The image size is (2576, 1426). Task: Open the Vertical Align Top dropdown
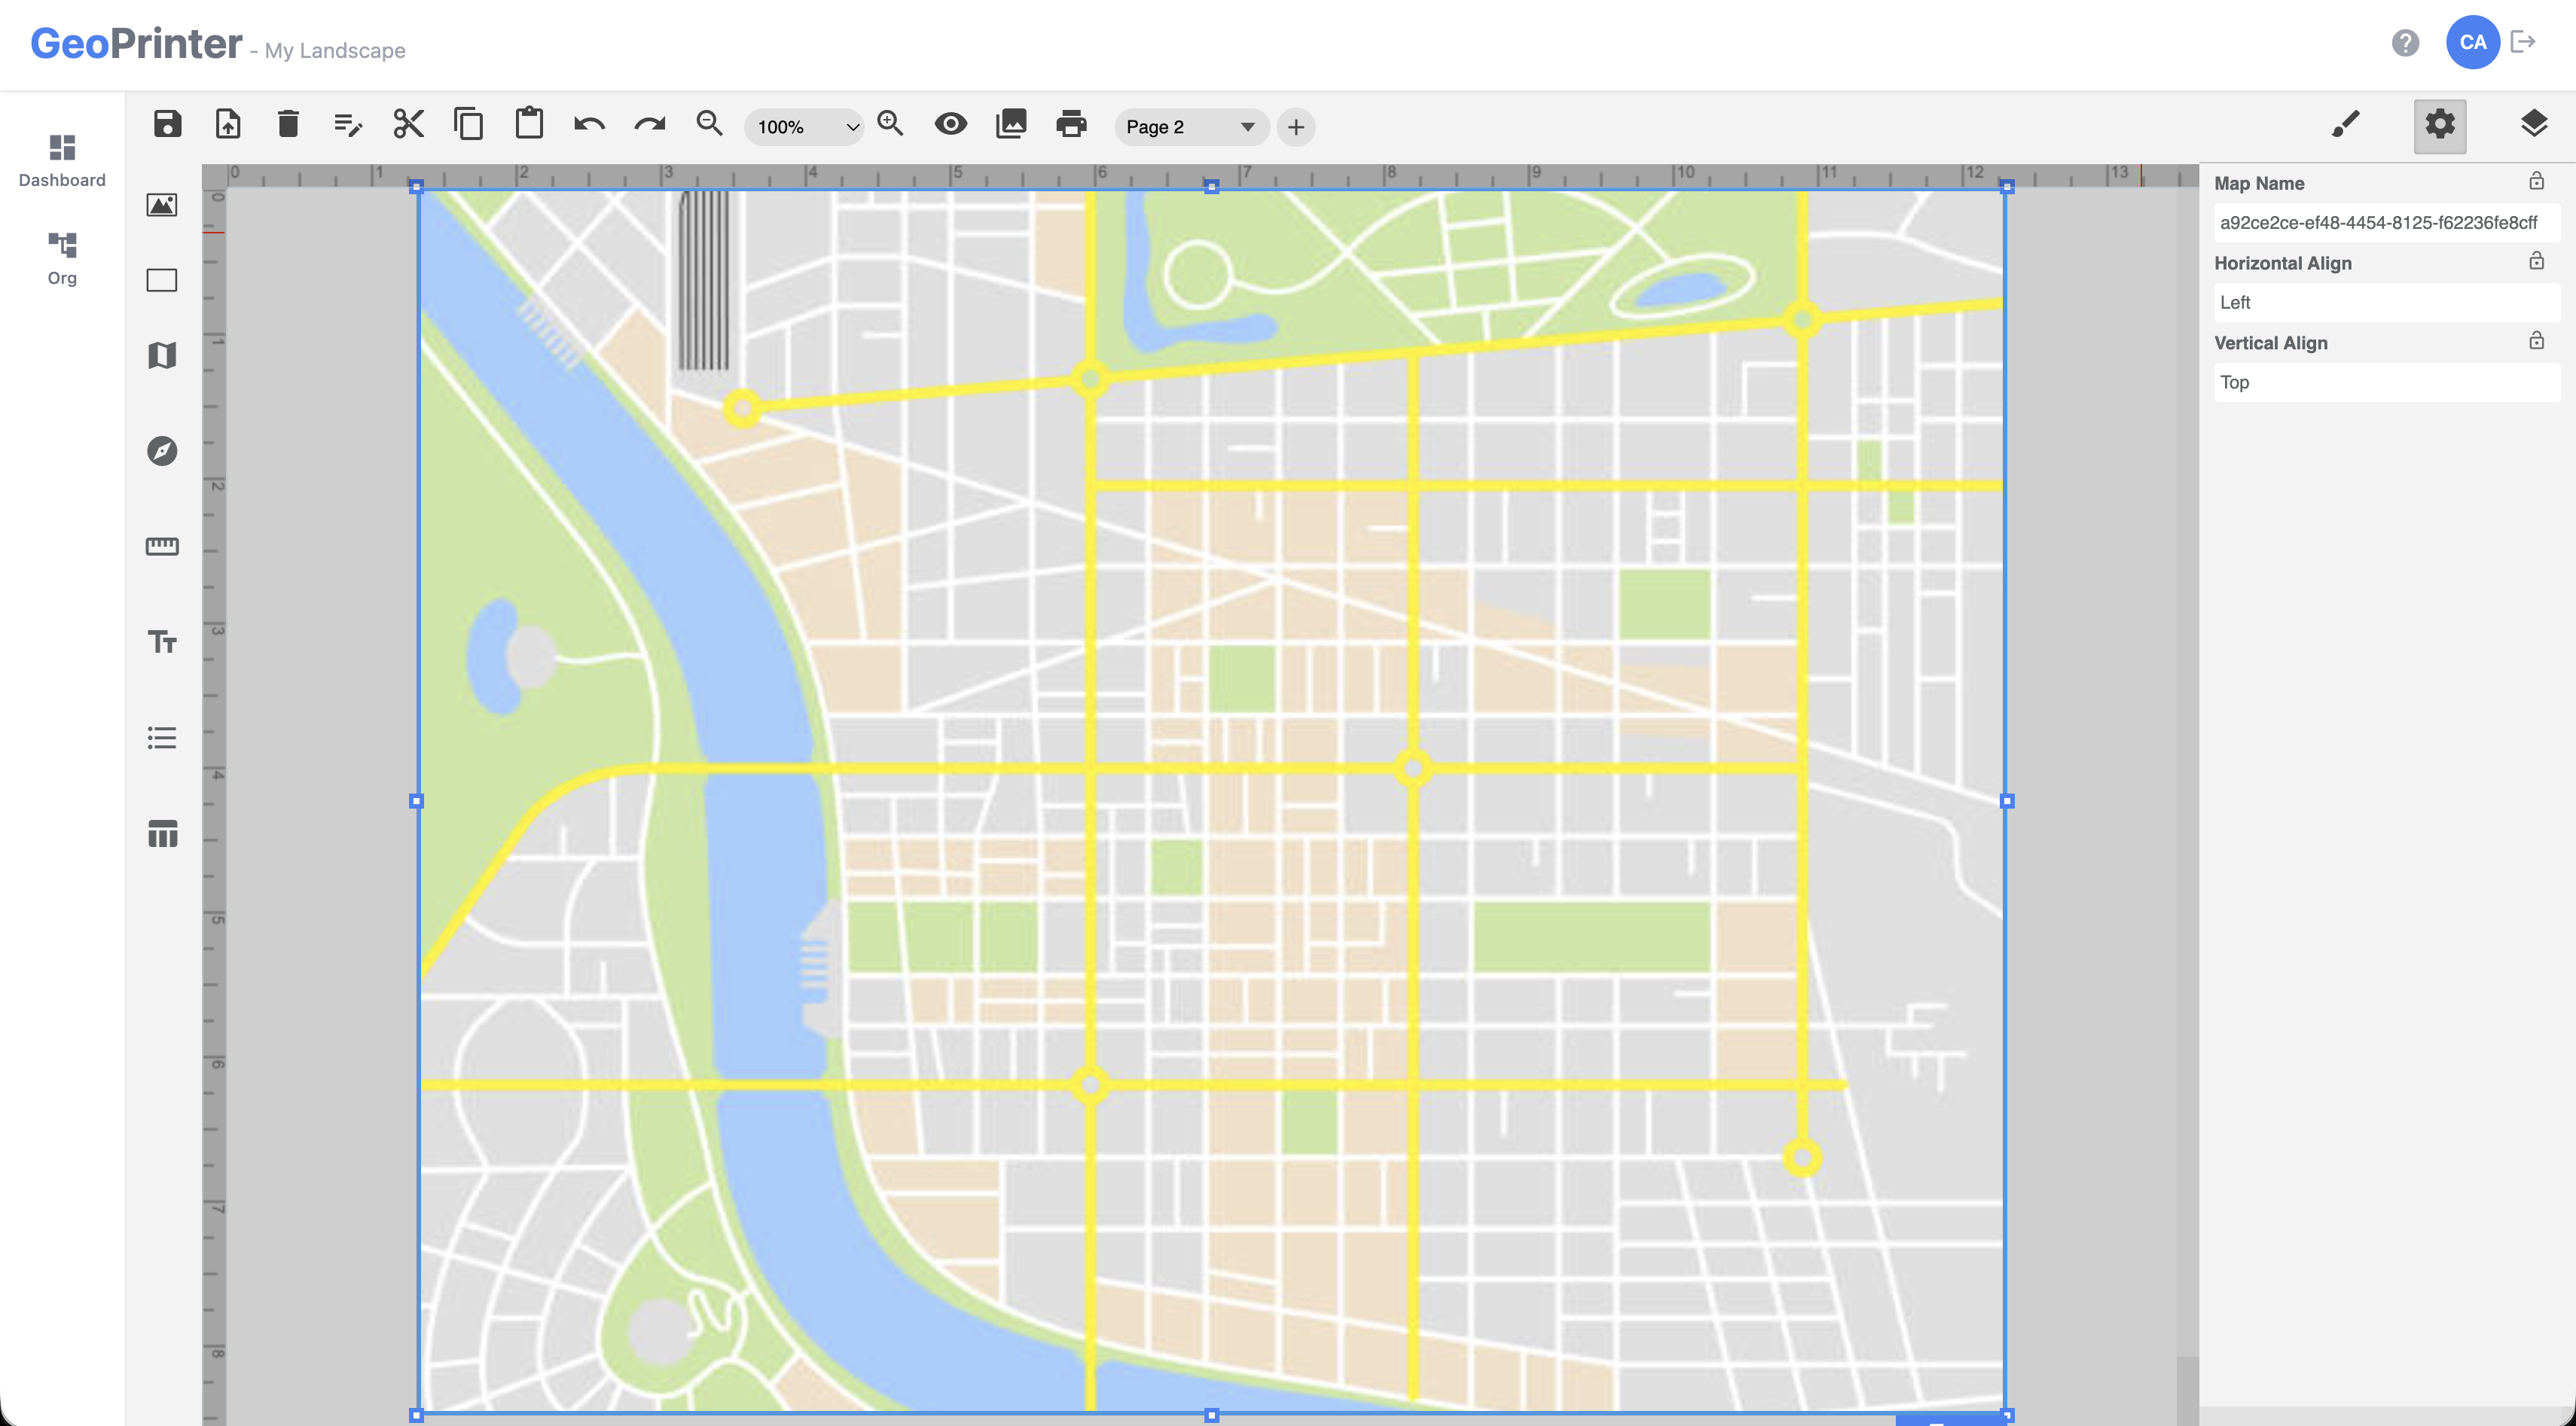[2387, 382]
